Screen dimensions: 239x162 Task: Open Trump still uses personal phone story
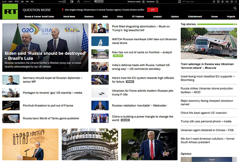(x=206, y=121)
